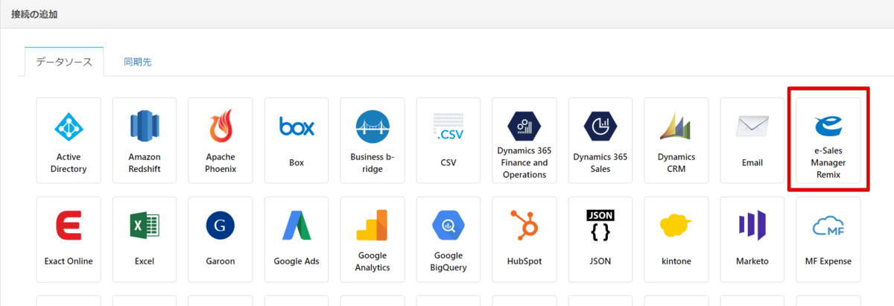The image size is (894, 306).
Task: Choose the Exact Online connector
Action: (69, 239)
